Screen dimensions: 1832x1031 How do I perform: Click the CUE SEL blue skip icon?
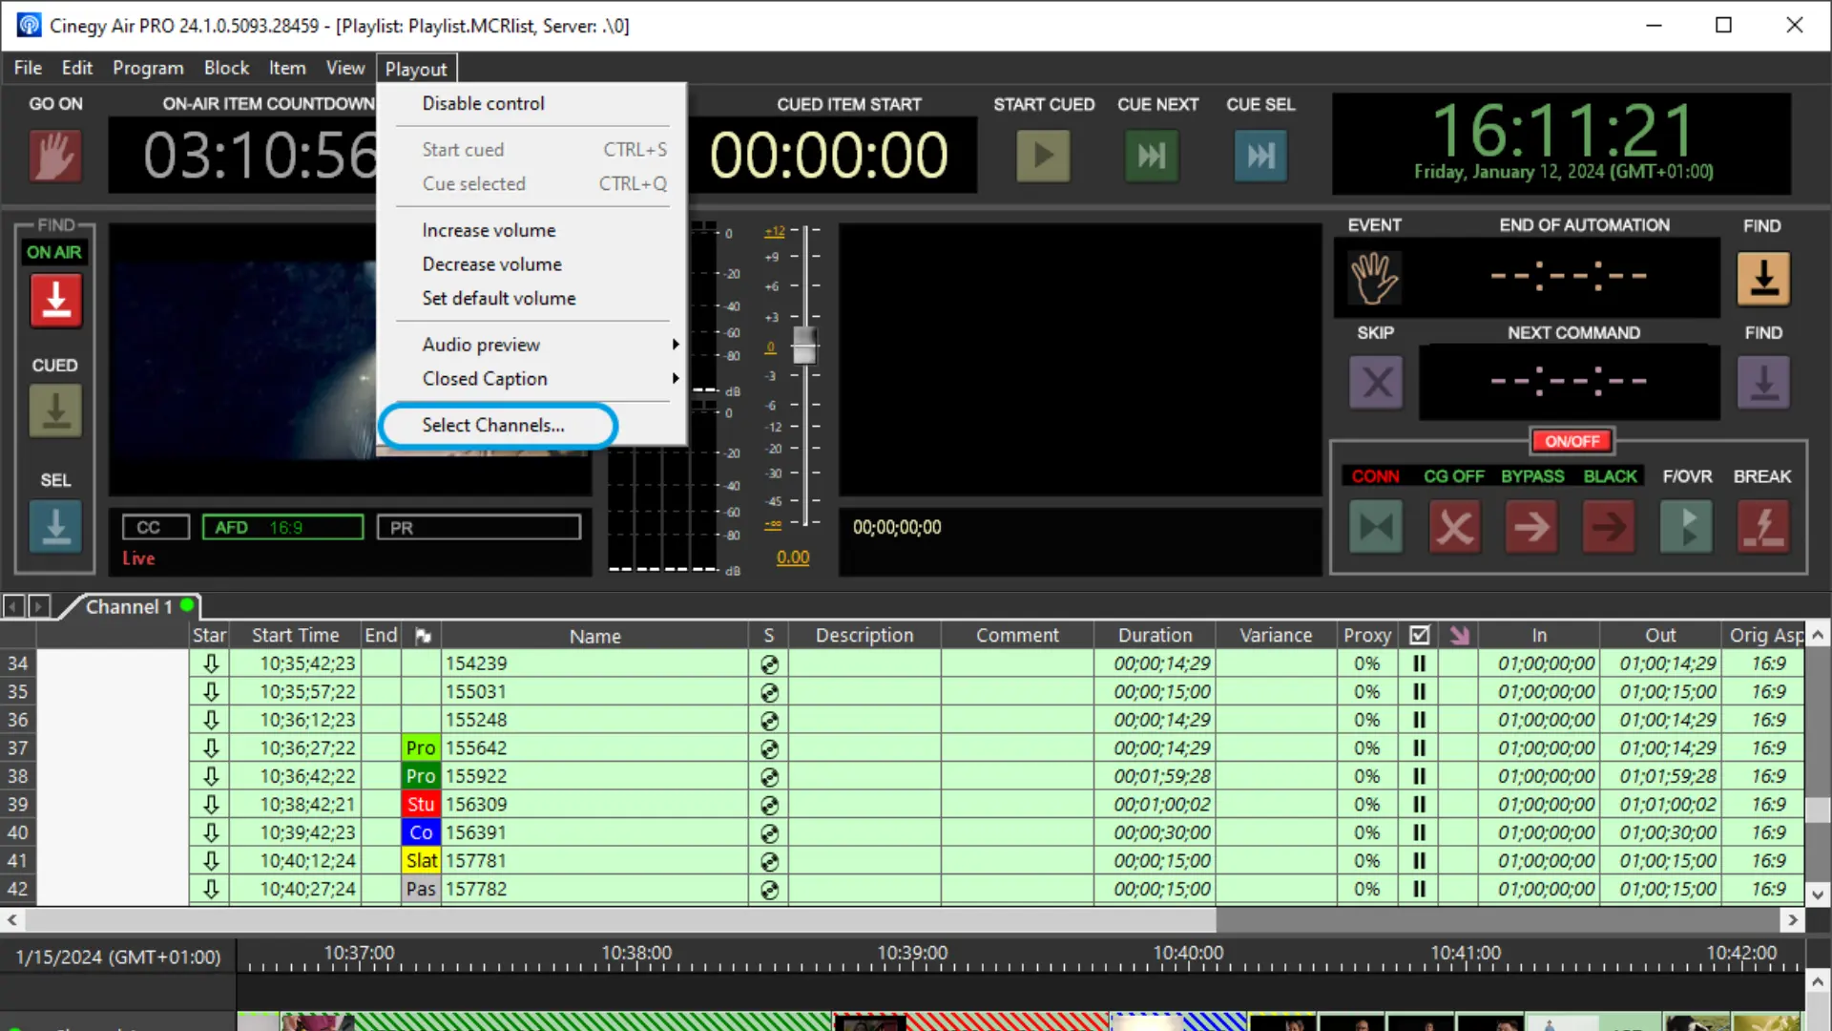pos(1259,156)
